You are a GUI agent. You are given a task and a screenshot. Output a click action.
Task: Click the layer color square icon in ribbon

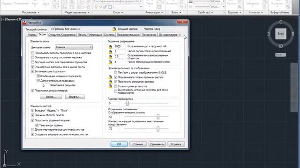[x=110, y=7]
